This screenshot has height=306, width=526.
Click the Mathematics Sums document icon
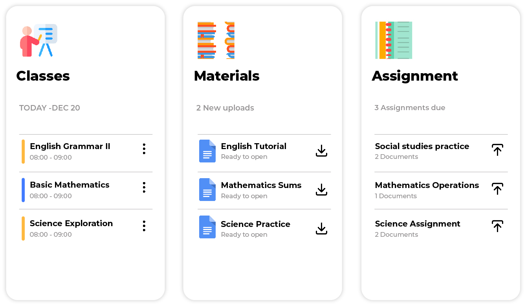pyautogui.click(x=207, y=190)
